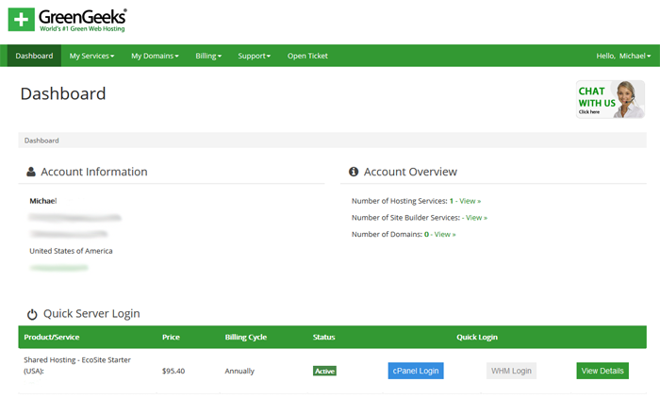Open the Hello, Michael account dropdown
Image resolution: width=660 pixels, height=398 pixels.
click(623, 56)
